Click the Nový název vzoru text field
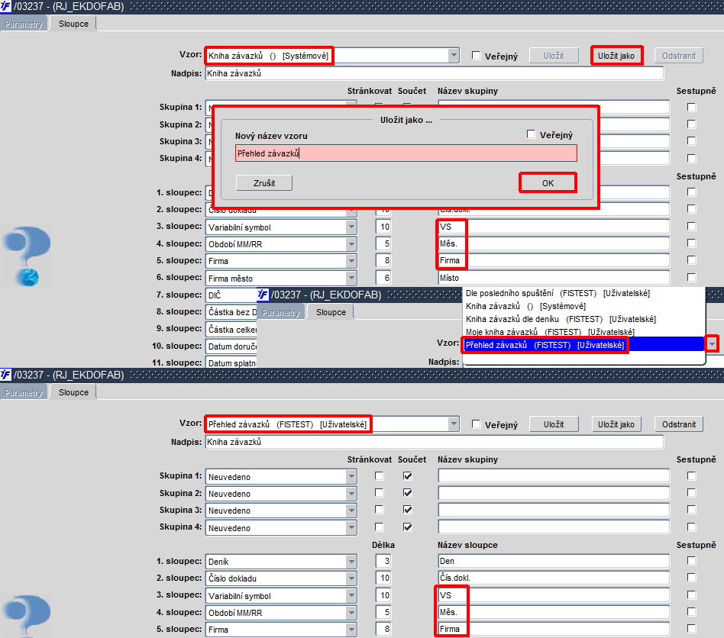The image size is (724, 638). [x=406, y=153]
